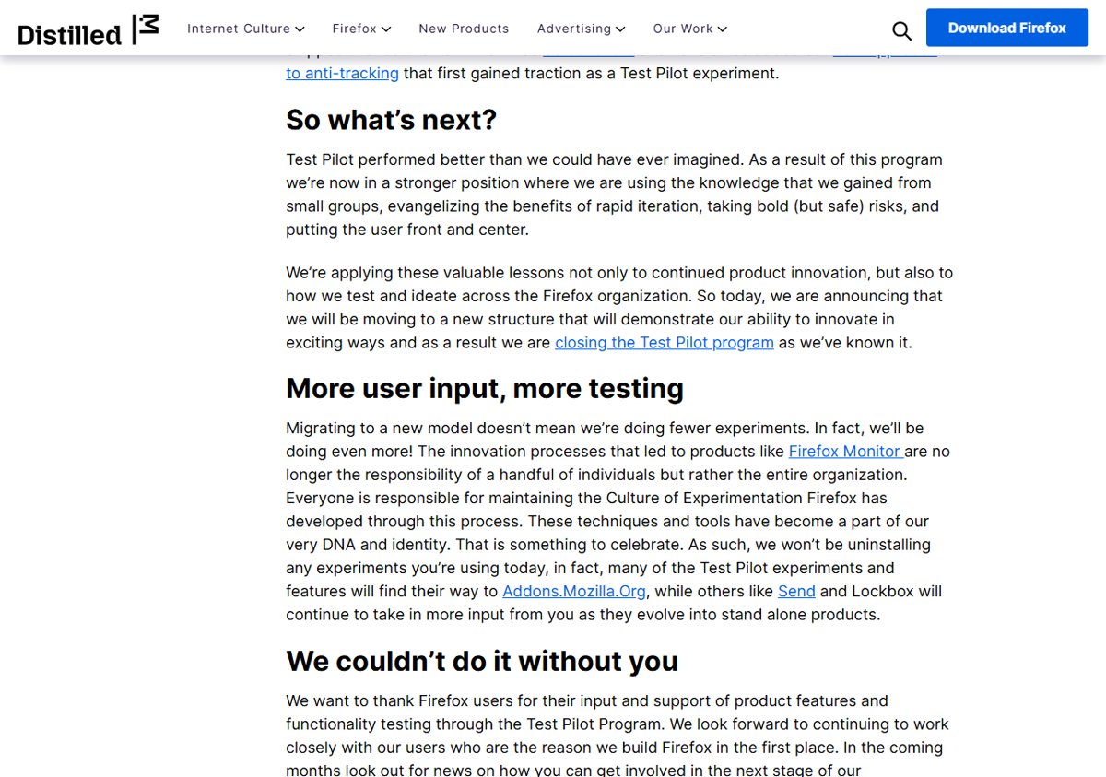
Task: Click 'More user input, more testing' heading
Action: 485,388
